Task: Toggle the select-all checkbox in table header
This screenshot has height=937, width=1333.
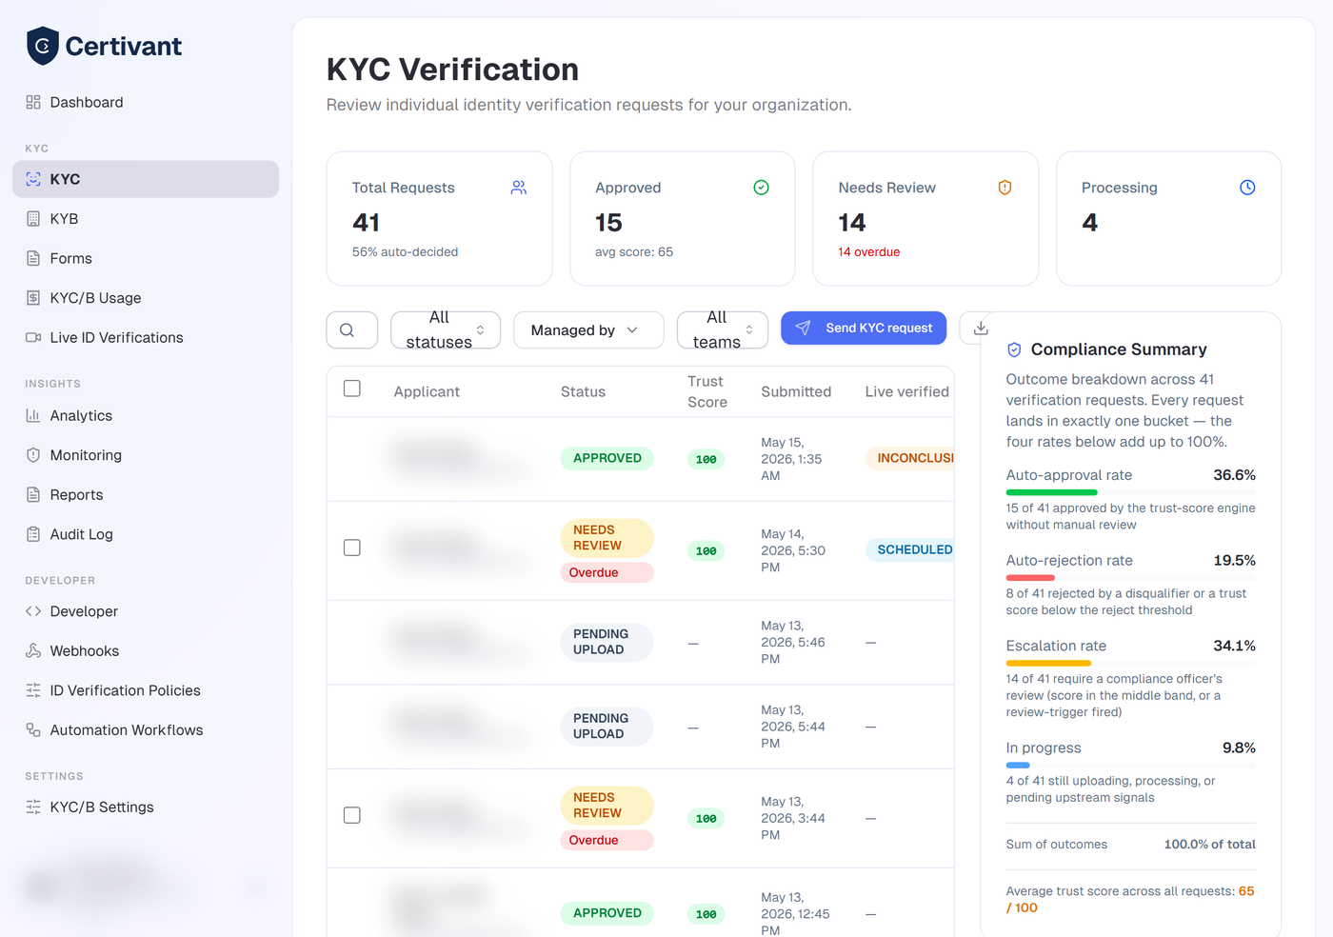Action: click(352, 389)
